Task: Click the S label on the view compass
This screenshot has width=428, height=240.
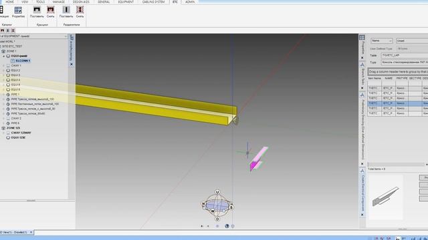Action: (x=231, y=207)
